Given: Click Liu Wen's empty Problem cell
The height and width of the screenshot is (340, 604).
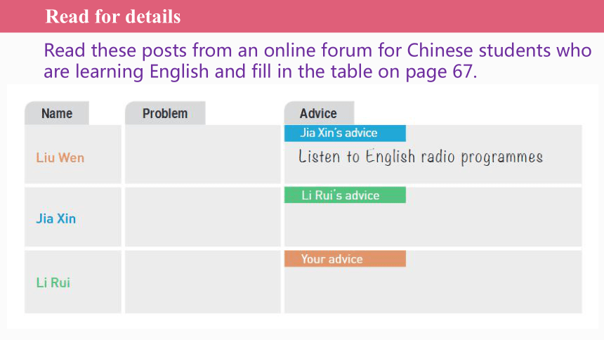Looking at the screenshot, I should pyautogui.click(x=203, y=155).
